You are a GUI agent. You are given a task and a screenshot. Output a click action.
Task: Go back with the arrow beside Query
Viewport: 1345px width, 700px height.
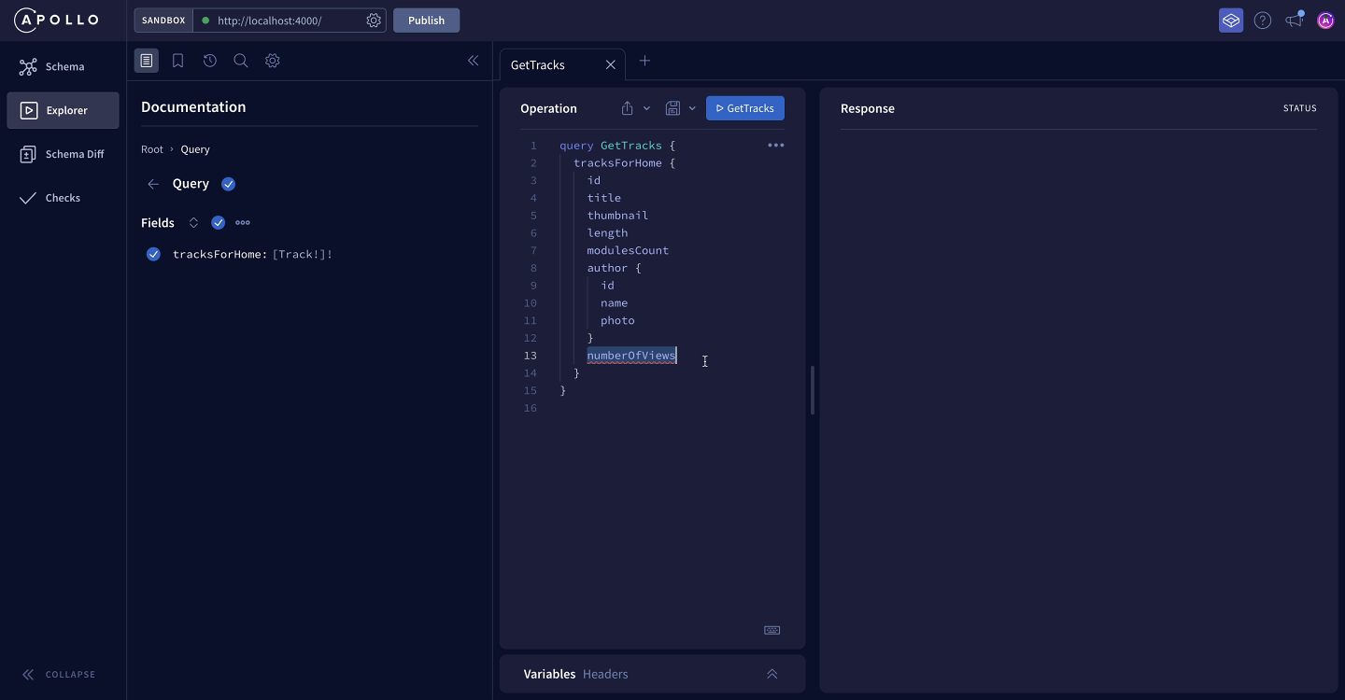pos(153,184)
